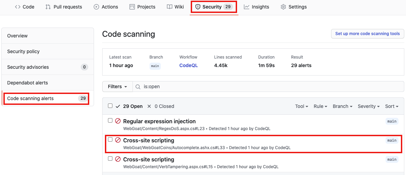Check the Autocomplete.ashx.cs Cross-site scripting checkbox

coord(110,140)
